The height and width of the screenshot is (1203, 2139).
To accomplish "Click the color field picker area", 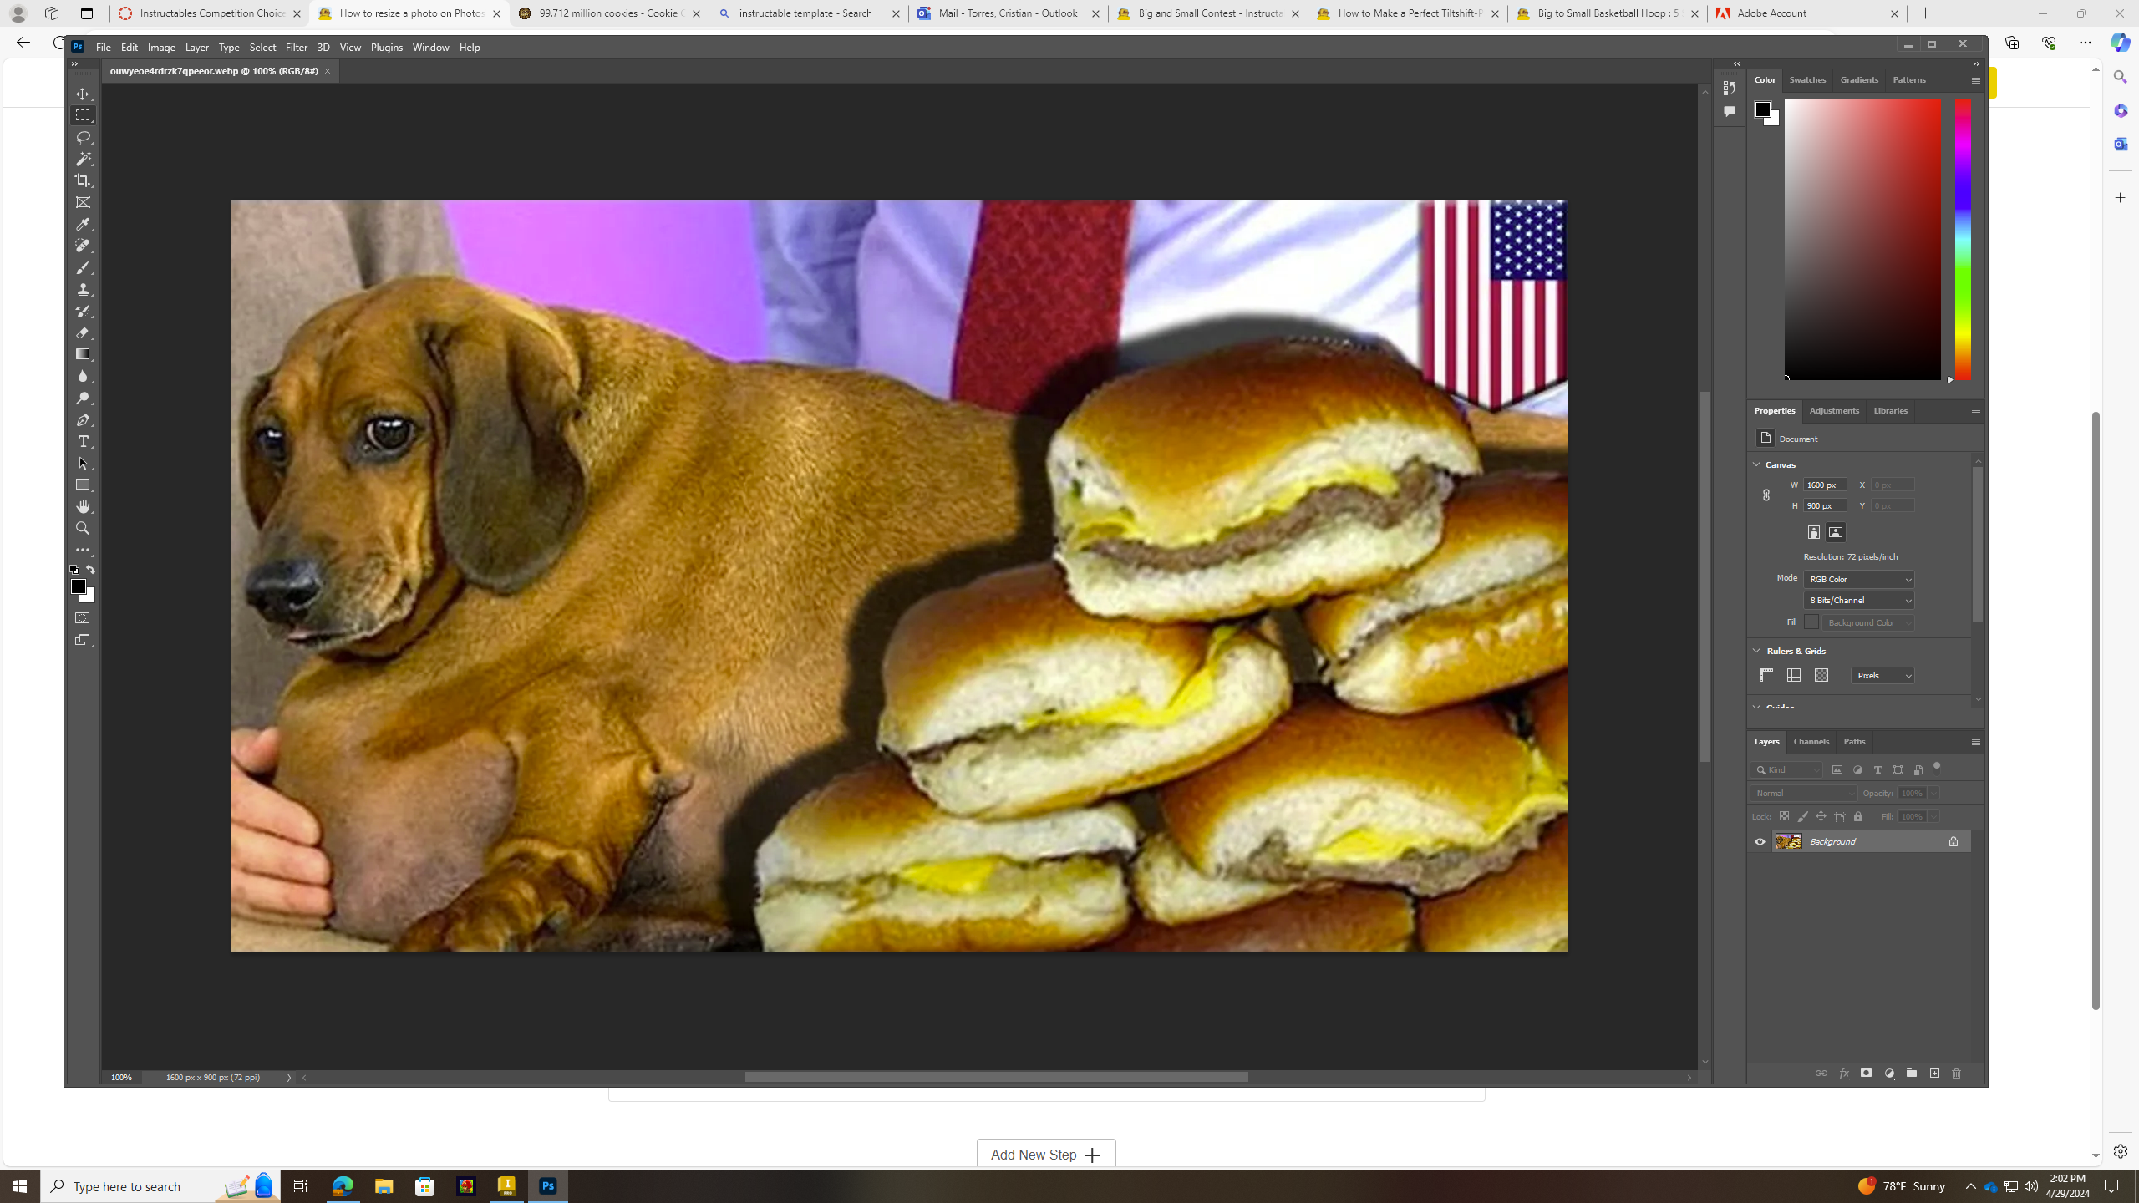I will click(1862, 239).
